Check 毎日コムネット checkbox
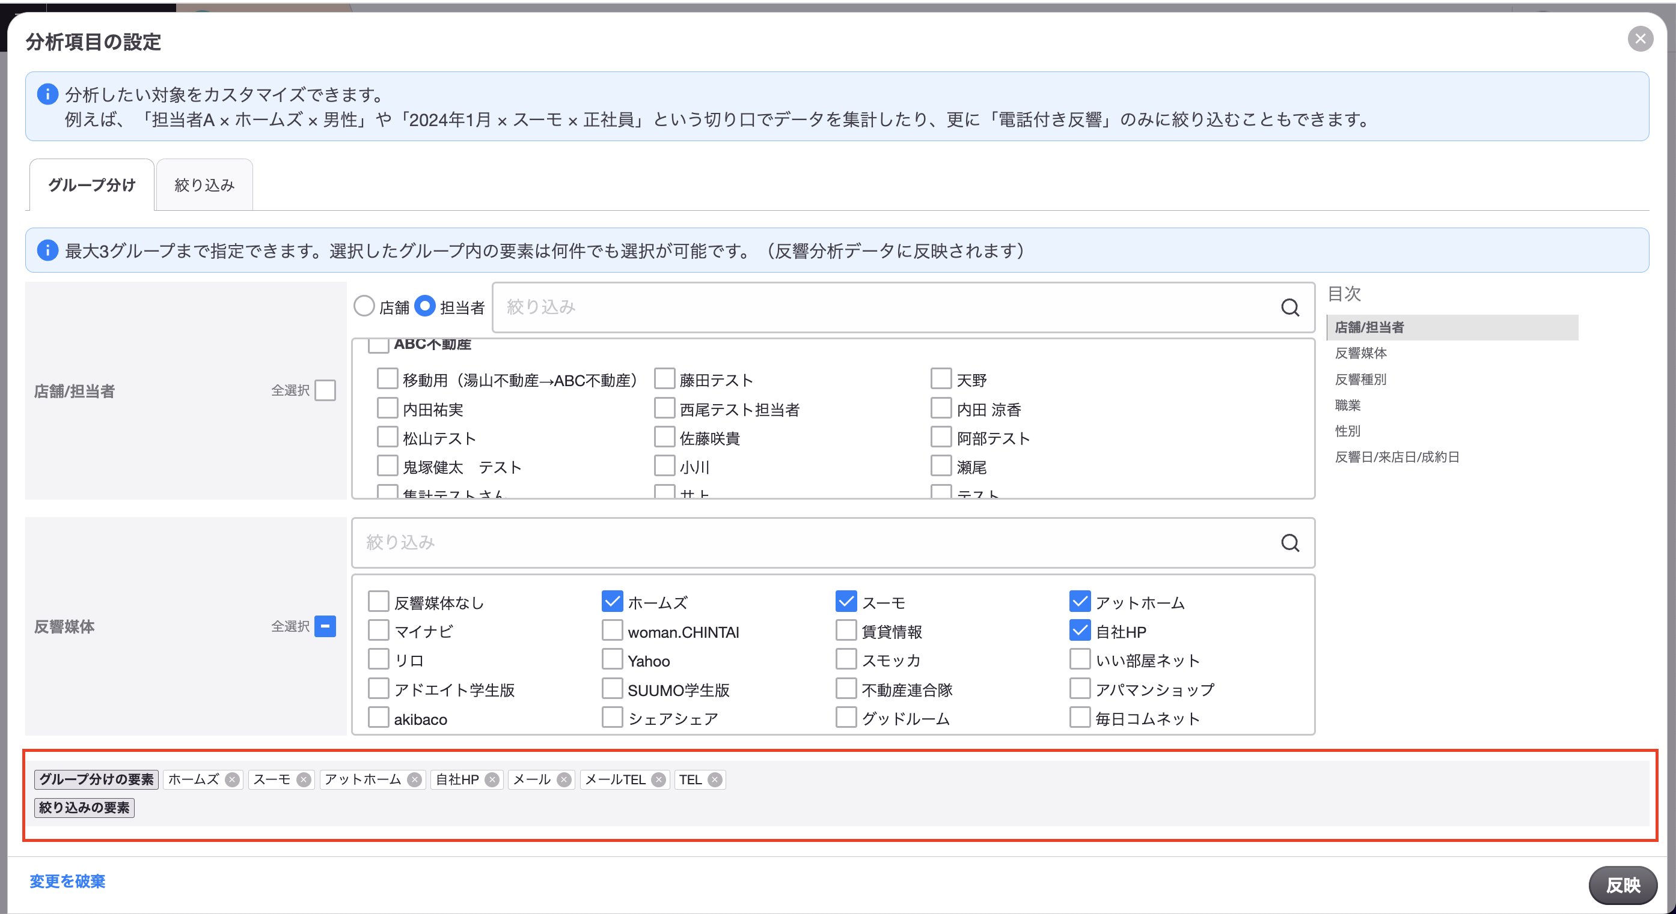The height and width of the screenshot is (914, 1676). (x=1080, y=718)
